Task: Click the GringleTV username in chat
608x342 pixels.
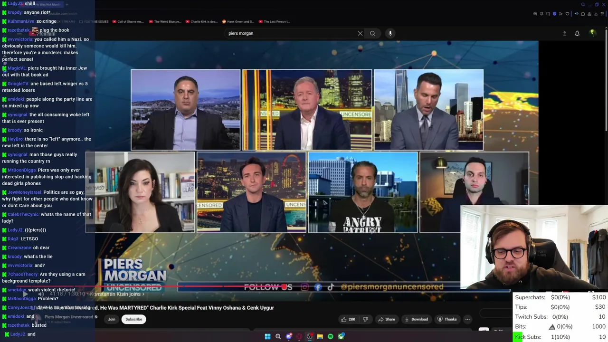Action: pyautogui.click(x=18, y=84)
